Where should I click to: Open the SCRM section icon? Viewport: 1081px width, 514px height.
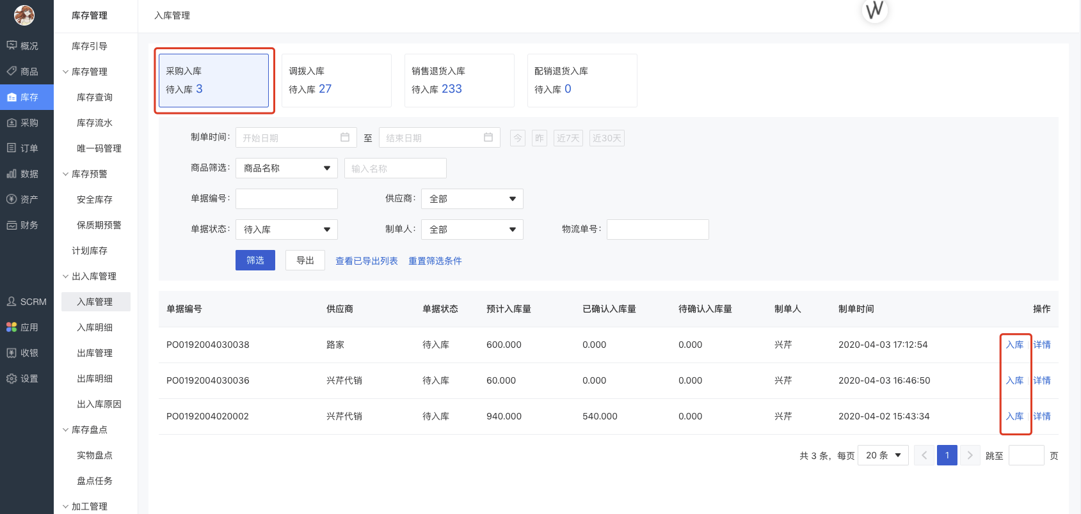(12, 301)
